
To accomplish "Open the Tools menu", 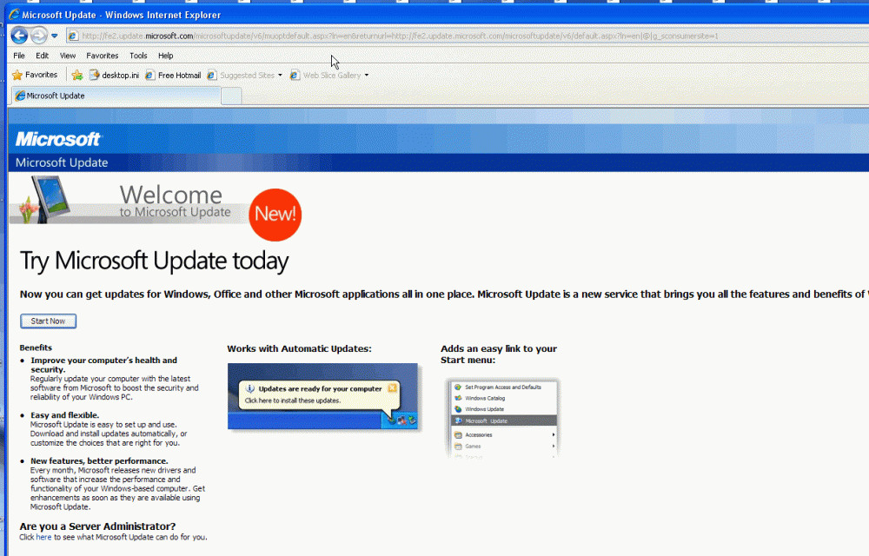I will pos(138,56).
